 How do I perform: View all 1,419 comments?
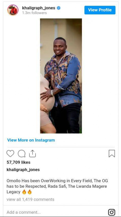point(30,199)
